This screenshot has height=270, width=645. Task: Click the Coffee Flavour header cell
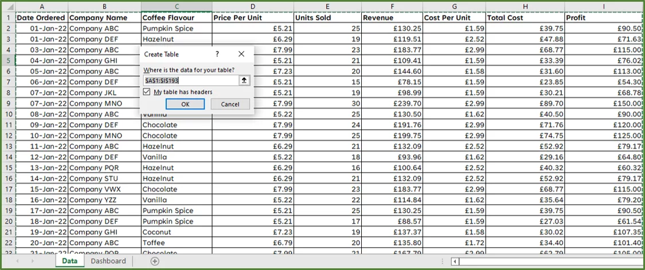[177, 18]
